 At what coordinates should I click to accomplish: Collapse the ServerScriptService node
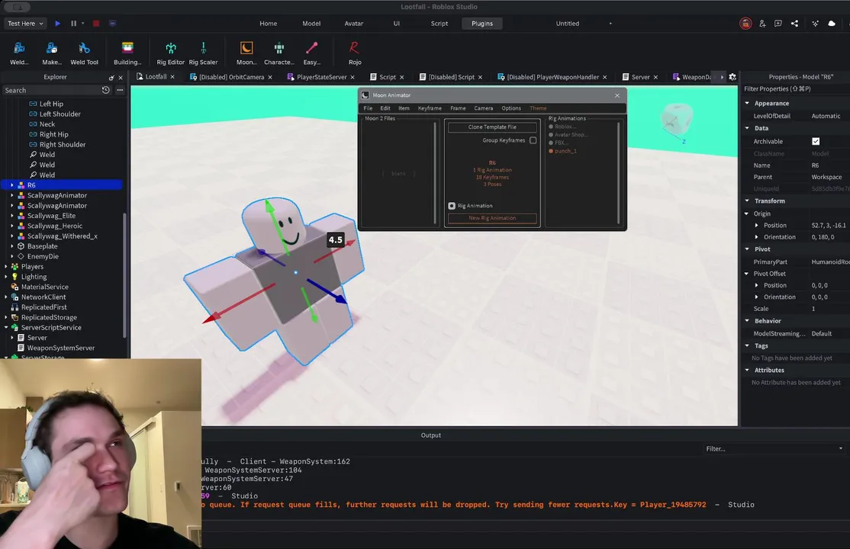[x=6, y=327]
